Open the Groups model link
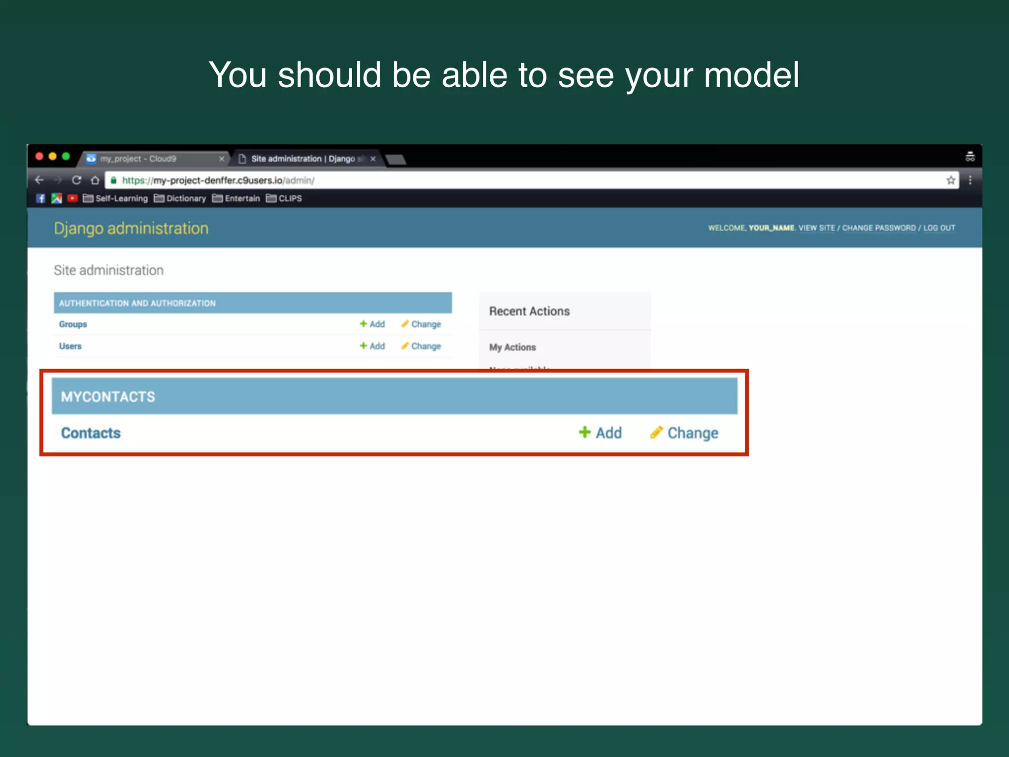The height and width of the screenshot is (757, 1009). [73, 324]
